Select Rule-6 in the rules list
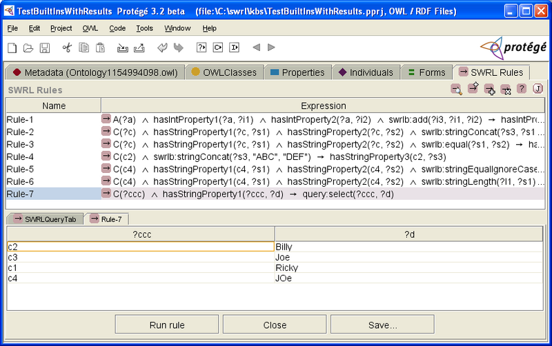 tap(54, 181)
